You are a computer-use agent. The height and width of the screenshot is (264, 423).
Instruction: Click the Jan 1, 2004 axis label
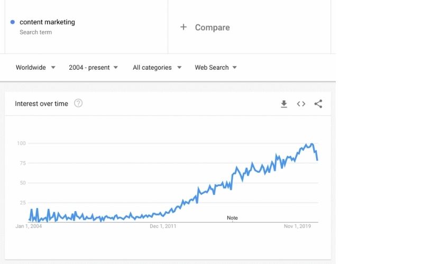[x=29, y=227]
